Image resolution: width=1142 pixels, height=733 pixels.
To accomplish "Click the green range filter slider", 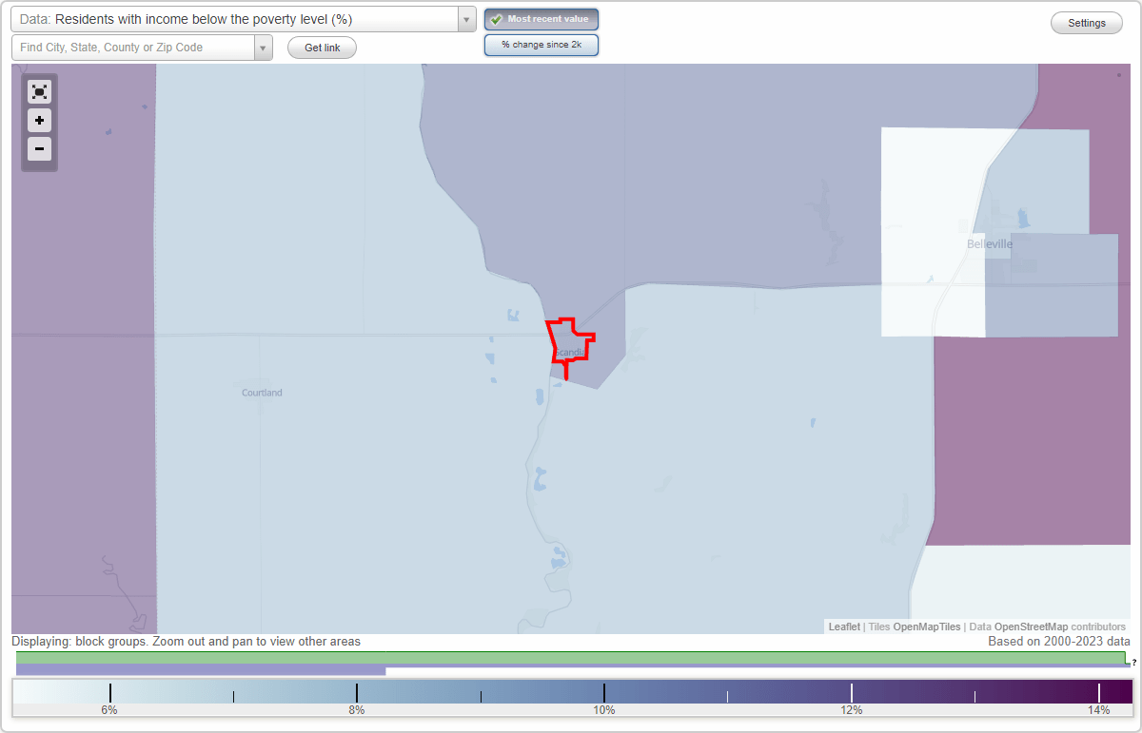I will (571, 659).
